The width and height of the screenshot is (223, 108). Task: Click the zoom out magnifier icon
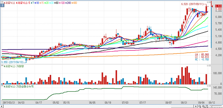(x=200, y=106)
